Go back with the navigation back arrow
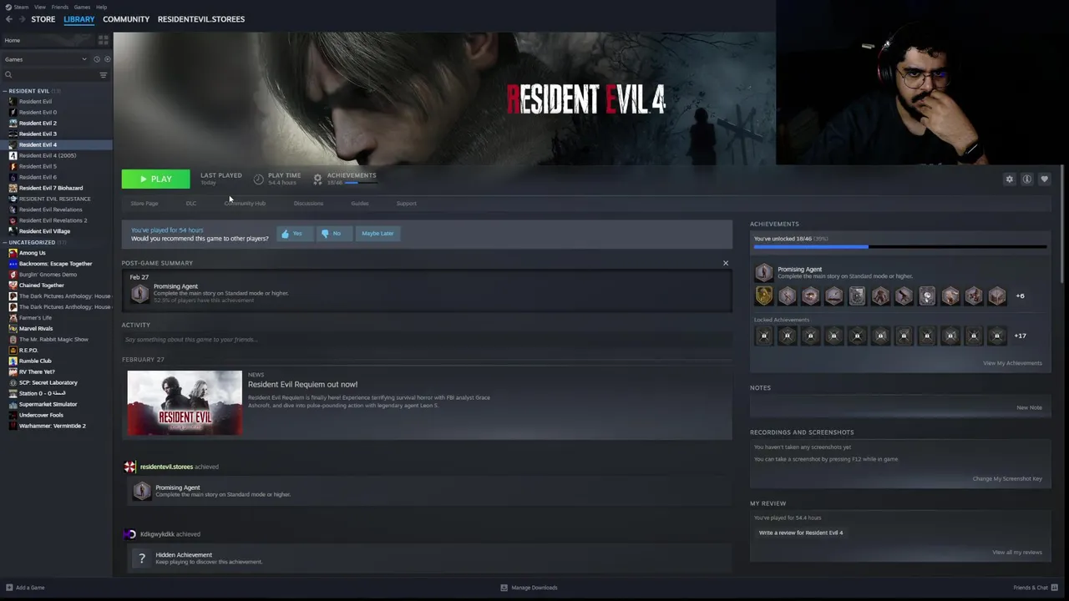Viewport: 1069px width, 601px height. click(9, 19)
